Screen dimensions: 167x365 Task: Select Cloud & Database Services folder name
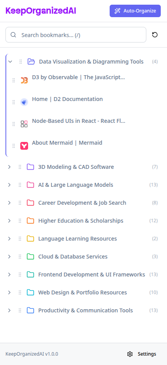coord(73,257)
